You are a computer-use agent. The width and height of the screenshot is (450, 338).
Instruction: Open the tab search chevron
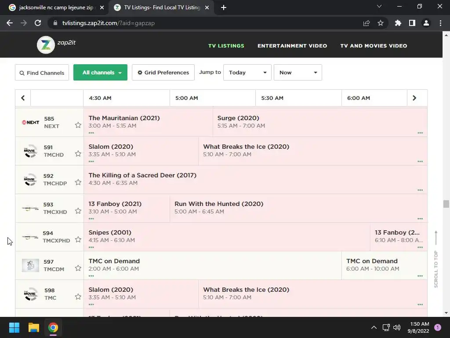[379, 6]
